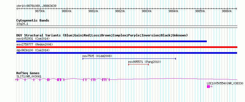The width and height of the screenshot is (245, 102).
Task: Click the ruler's right arrowhead
Action: point(236,9)
